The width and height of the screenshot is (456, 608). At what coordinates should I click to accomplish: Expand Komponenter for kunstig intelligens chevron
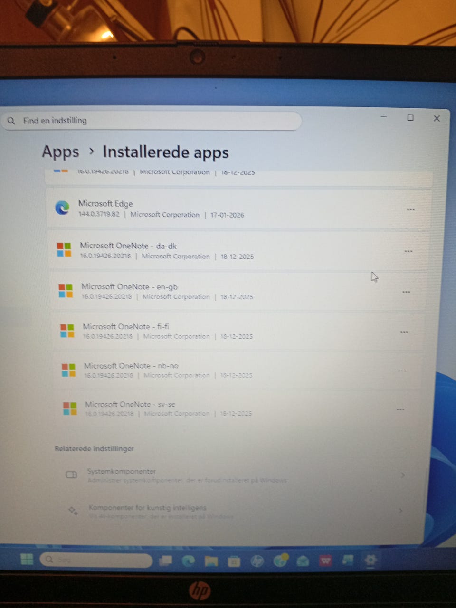click(401, 511)
